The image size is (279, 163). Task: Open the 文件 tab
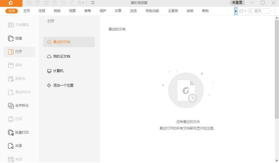12,11
